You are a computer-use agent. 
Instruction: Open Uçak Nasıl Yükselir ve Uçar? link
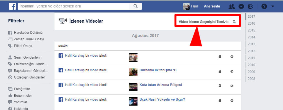point(162,99)
